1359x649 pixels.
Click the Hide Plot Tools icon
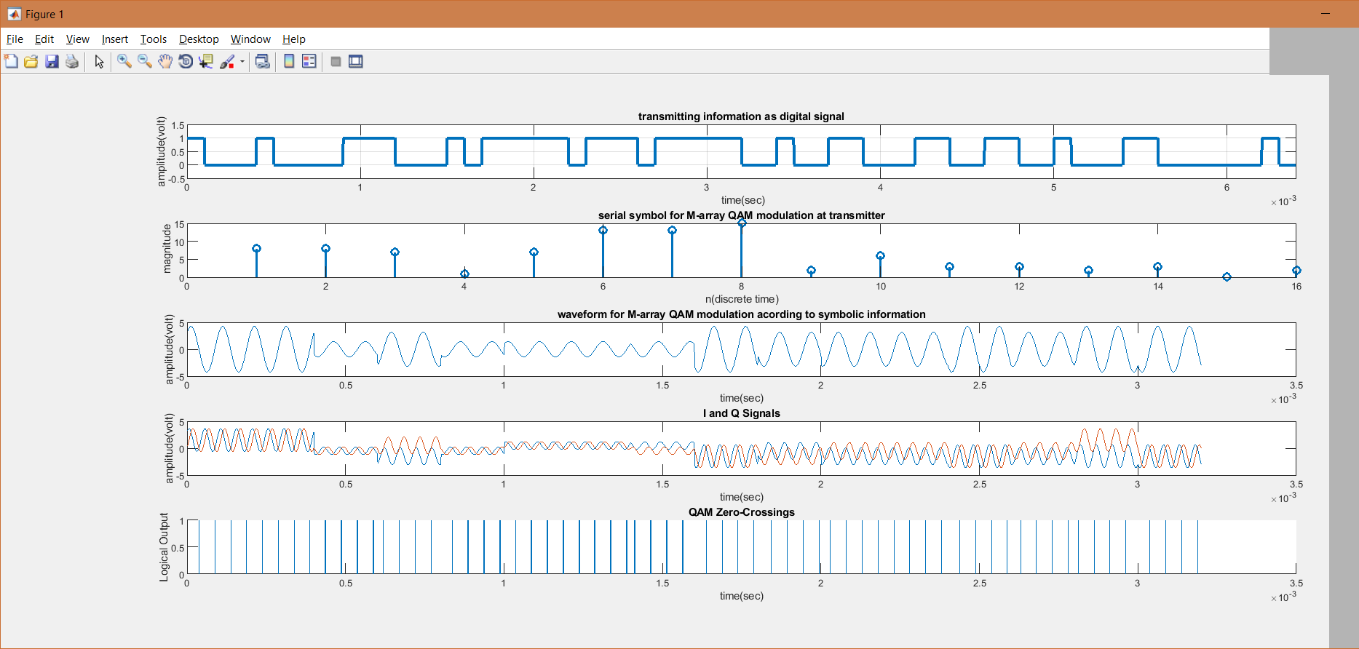[336, 62]
